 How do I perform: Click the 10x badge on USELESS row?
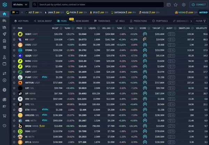[x=45, y=115]
